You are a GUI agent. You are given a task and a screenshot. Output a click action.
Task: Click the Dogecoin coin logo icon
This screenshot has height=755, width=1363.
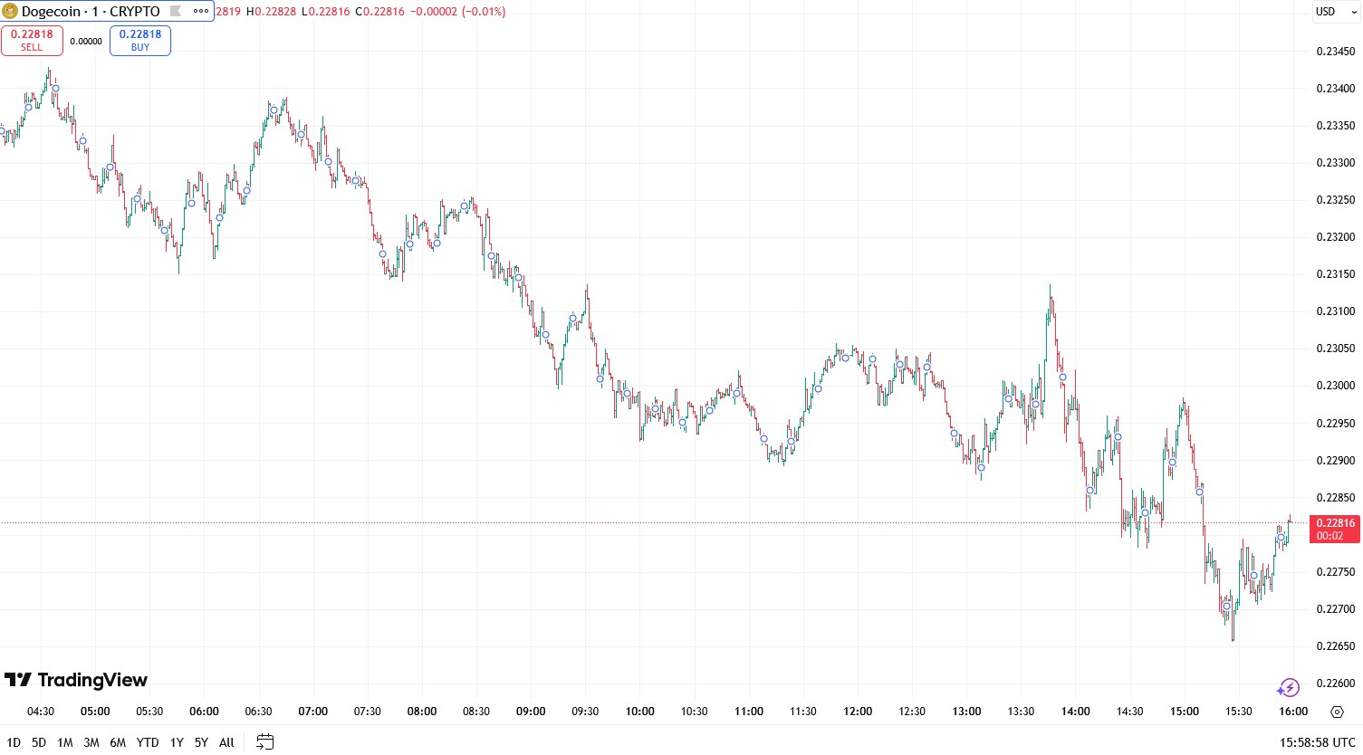(x=10, y=12)
